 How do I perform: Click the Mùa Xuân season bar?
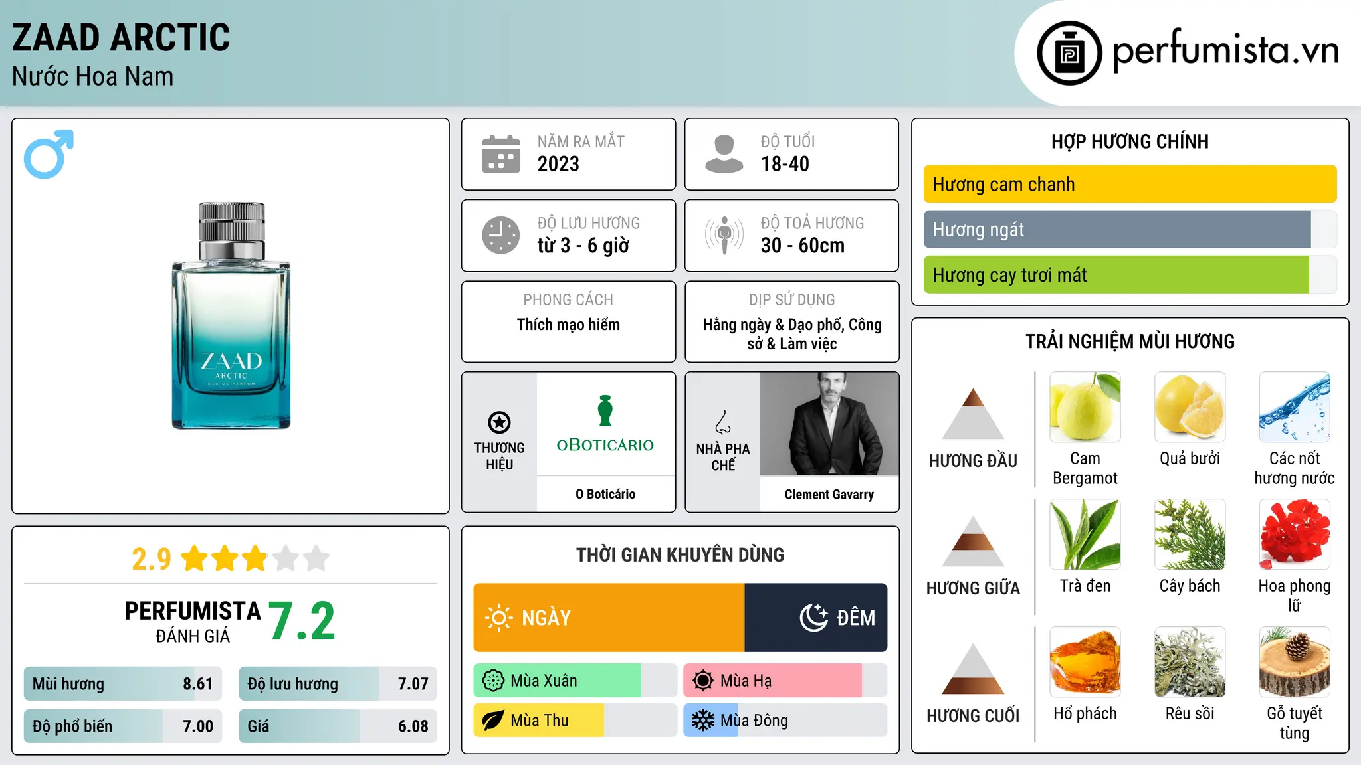575,681
